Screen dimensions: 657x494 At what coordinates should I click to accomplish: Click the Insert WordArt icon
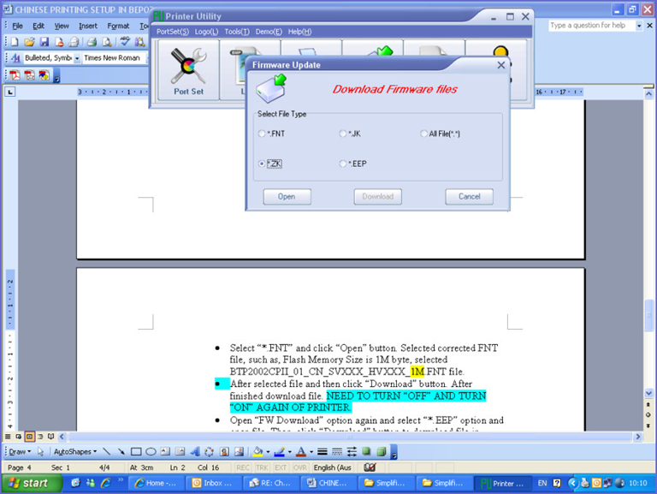195,451
